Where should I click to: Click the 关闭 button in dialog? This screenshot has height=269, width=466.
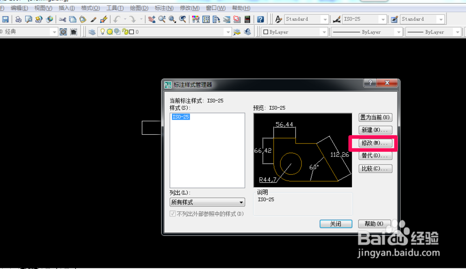tap(336, 224)
